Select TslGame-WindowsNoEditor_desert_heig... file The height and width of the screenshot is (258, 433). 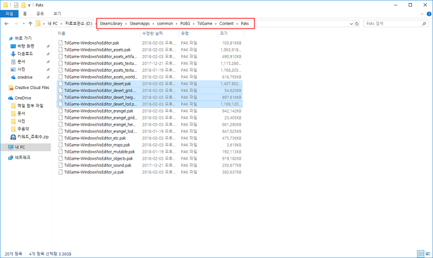click(x=100, y=97)
